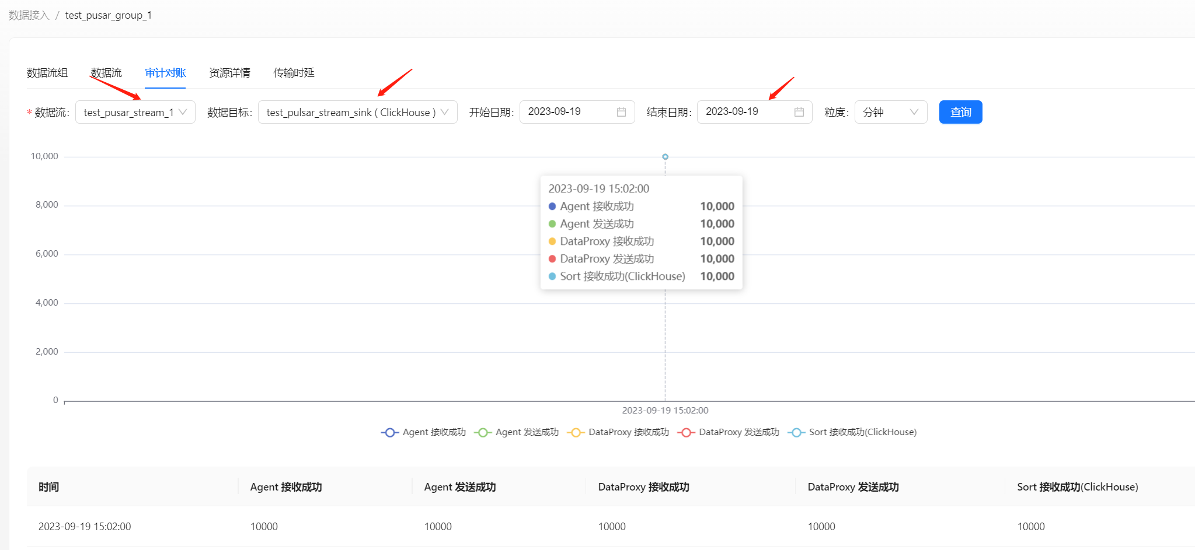1195x550 pixels.
Task: Expand the 数据目标 sink dropdown
Action: [357, 112]
